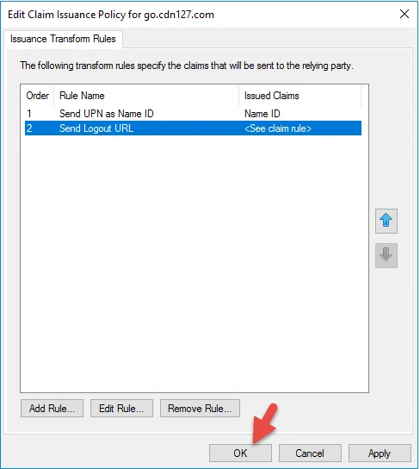Remove the selected rule

(x=200, y=409)
